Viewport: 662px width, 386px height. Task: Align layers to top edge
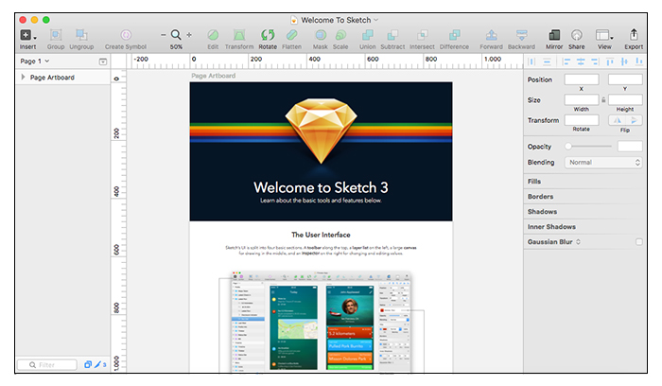click(x=610, y=61)
